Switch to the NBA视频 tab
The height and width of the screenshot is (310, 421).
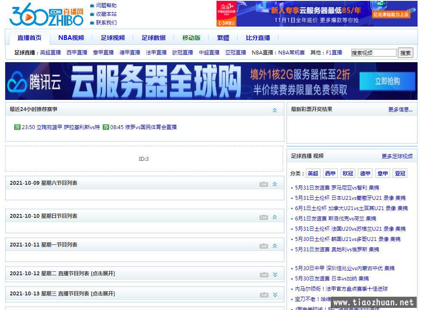point(71,38)
